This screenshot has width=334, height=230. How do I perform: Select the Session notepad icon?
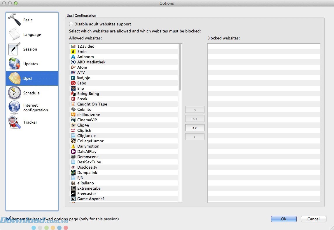point(14,49)
